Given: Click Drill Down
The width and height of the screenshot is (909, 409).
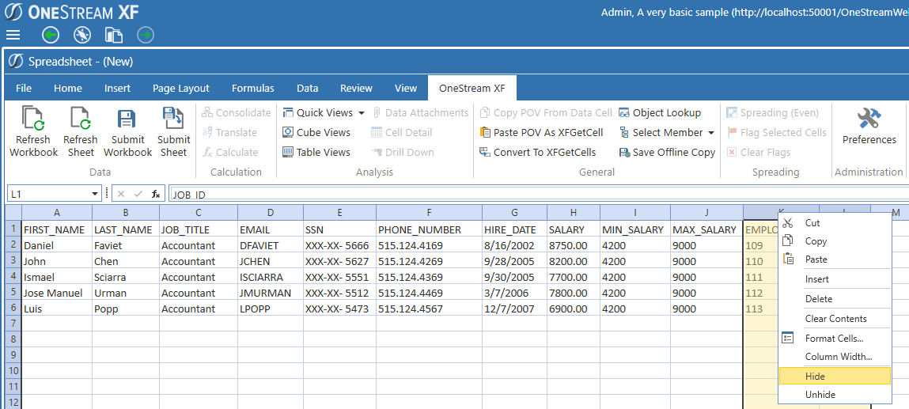Looking at the screenshot, I should 403,153.
